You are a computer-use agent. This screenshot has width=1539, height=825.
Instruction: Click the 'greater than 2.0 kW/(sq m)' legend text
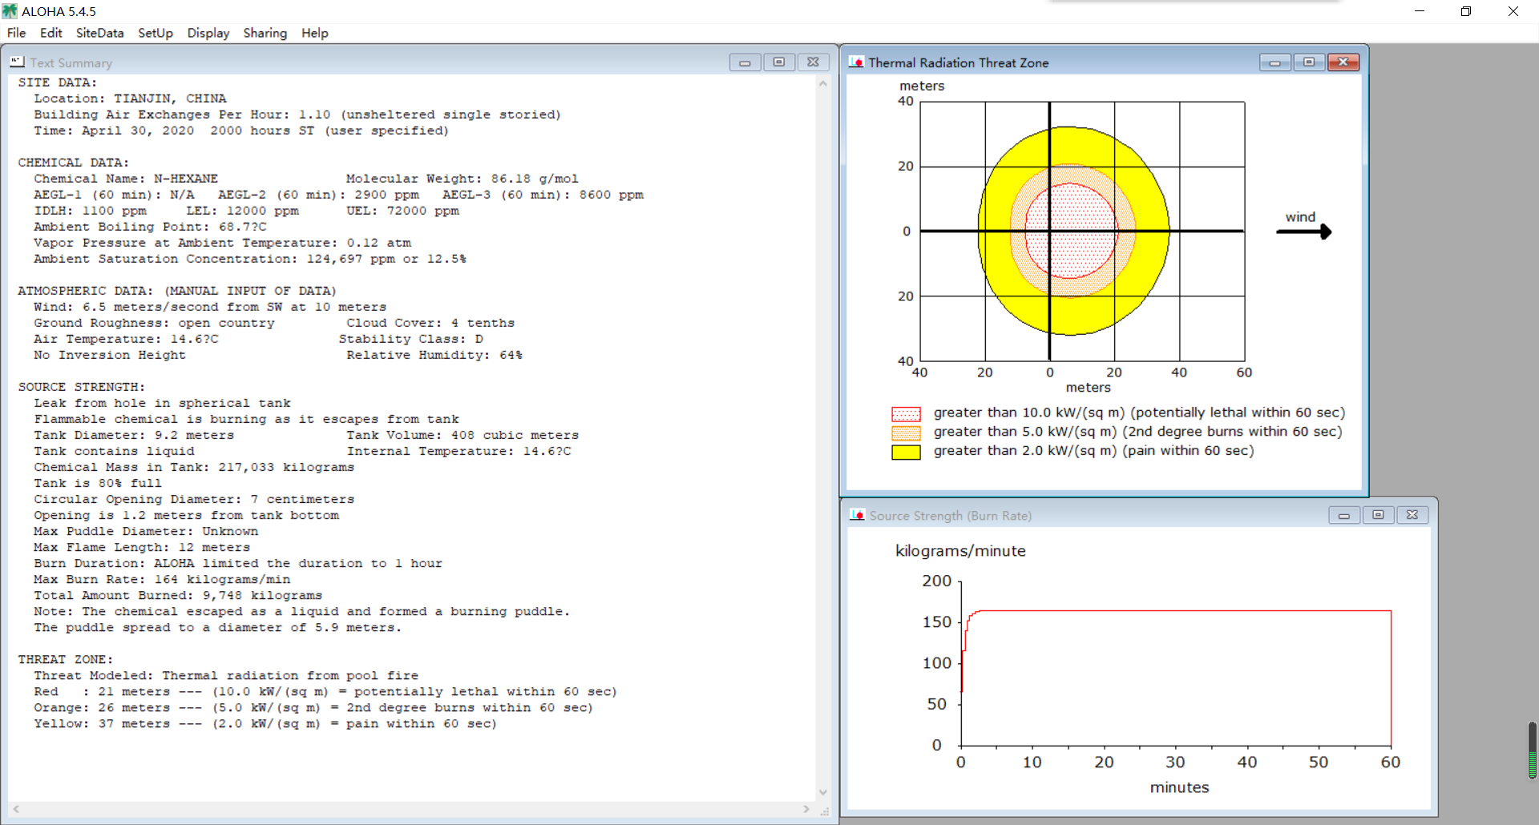pos(1094,451)
